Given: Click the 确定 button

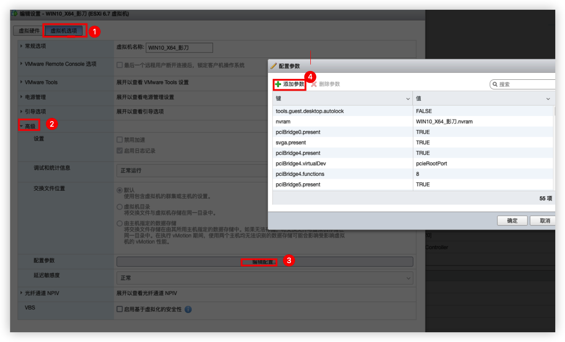Looking at the screenshot, I should click(512, 220).
